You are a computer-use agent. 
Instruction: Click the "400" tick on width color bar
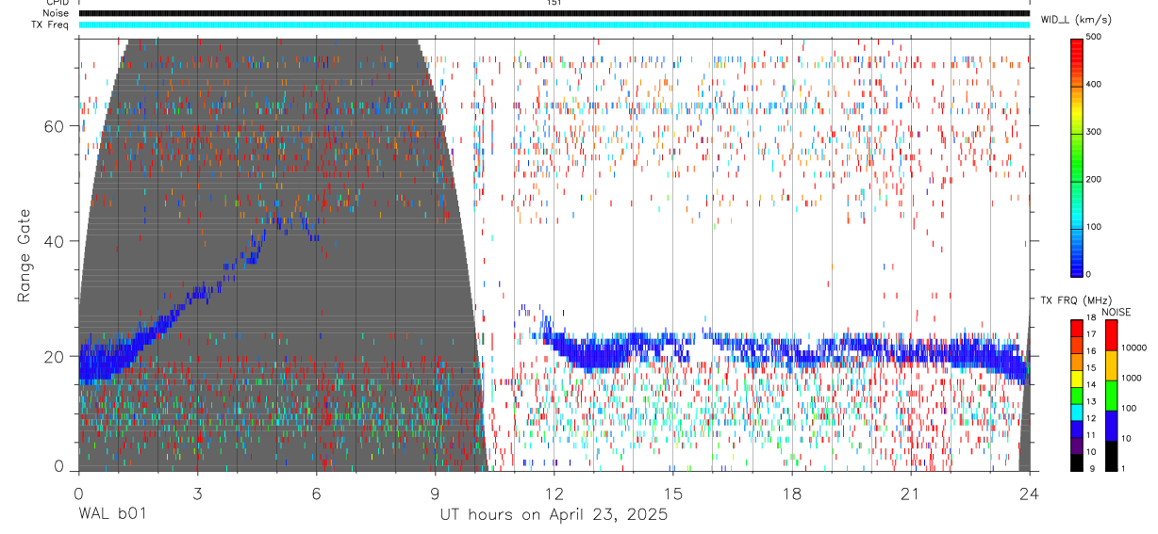click(1094, 84)
